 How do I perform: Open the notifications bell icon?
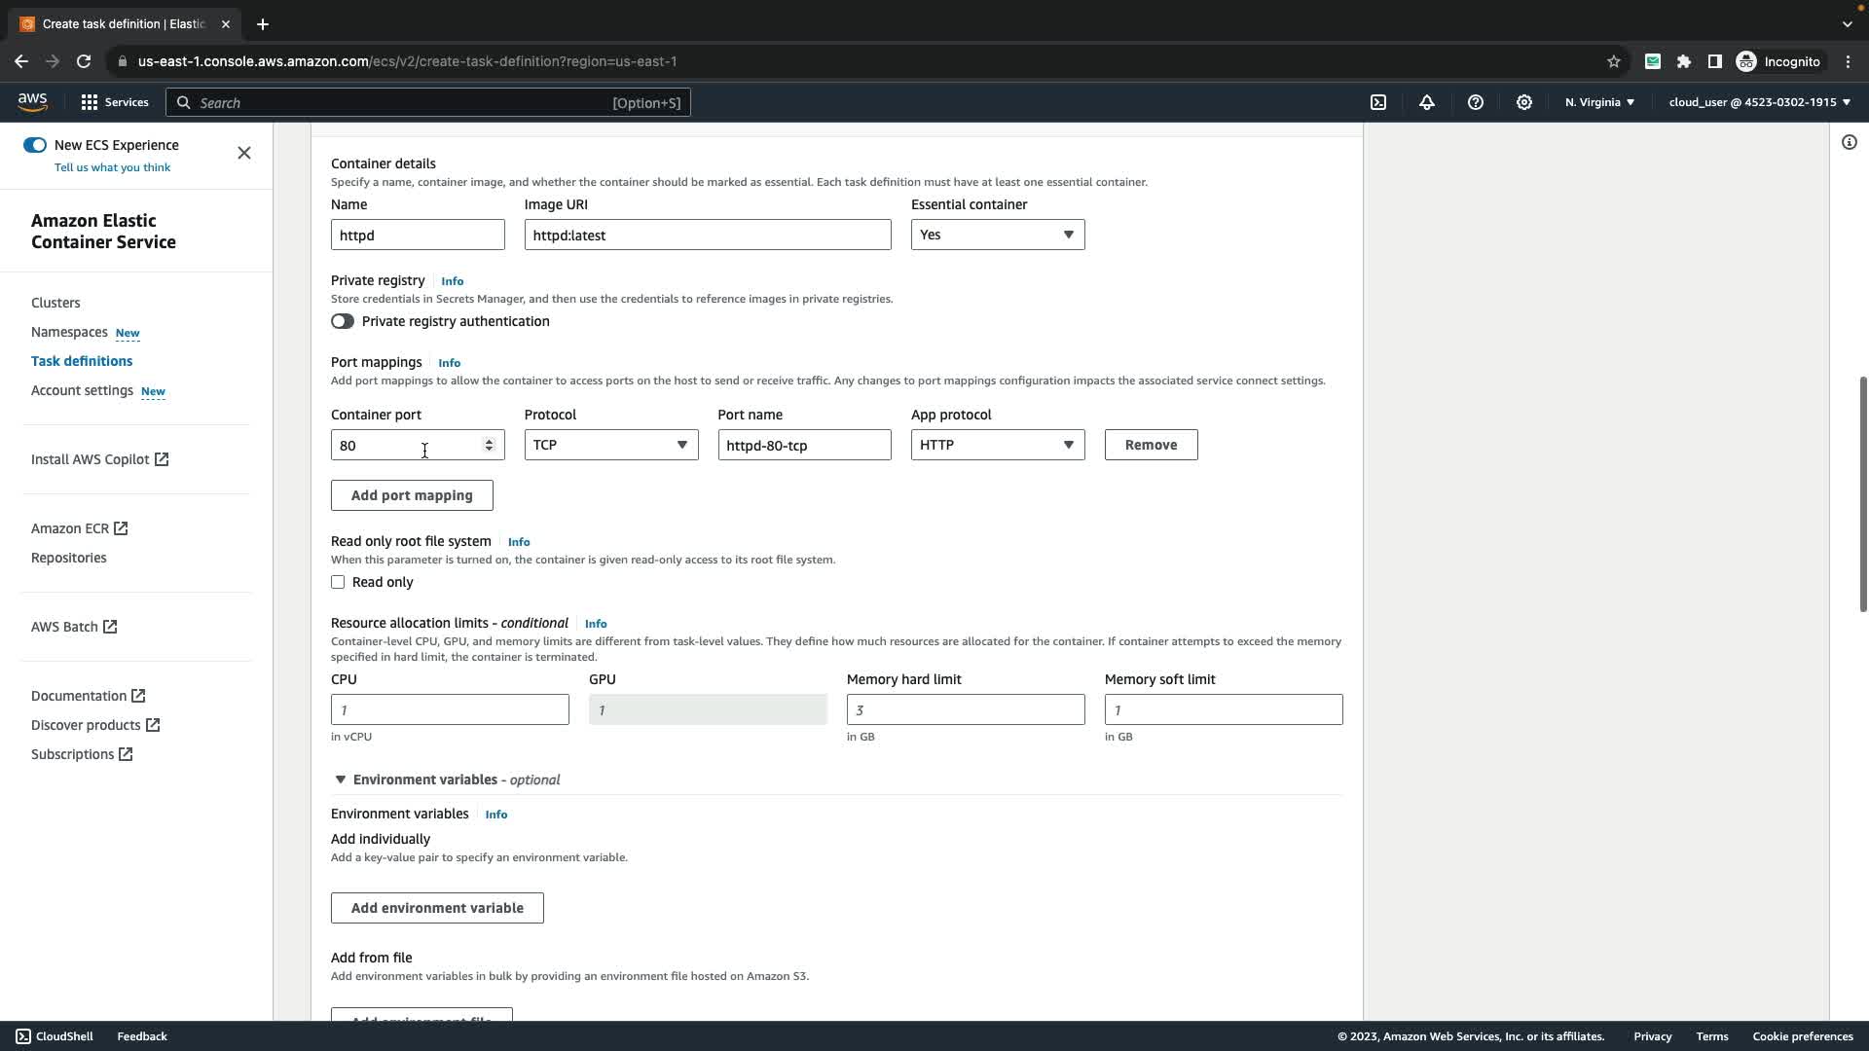click(1427, 102)
